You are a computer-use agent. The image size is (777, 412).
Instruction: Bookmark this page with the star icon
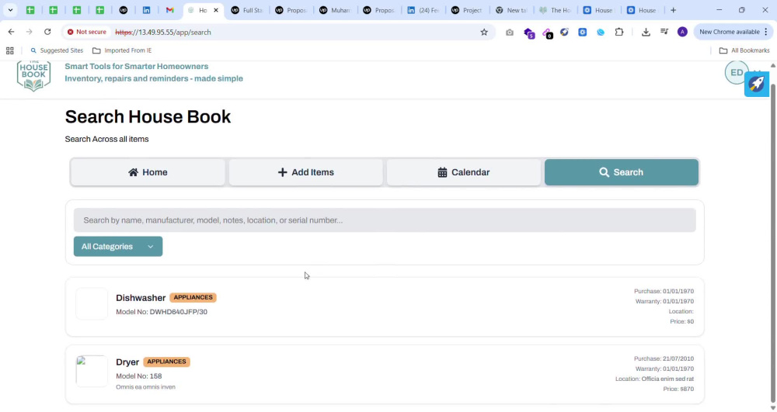pos(484,32)
